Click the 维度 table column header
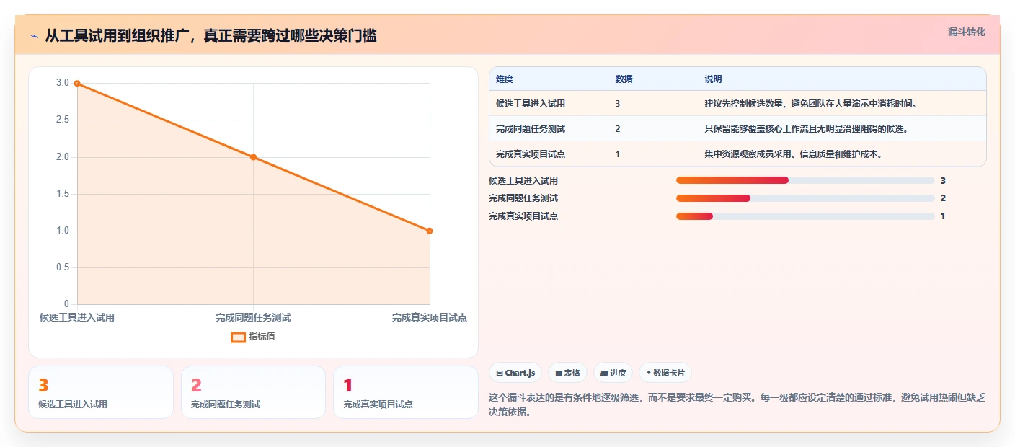1015x447 pixels. coord(505,79)
